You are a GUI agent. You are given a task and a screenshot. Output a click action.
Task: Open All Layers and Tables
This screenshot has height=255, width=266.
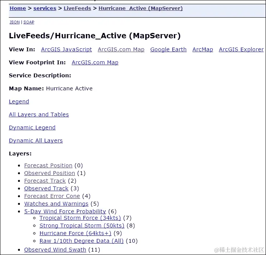click(x=39, y=114)
